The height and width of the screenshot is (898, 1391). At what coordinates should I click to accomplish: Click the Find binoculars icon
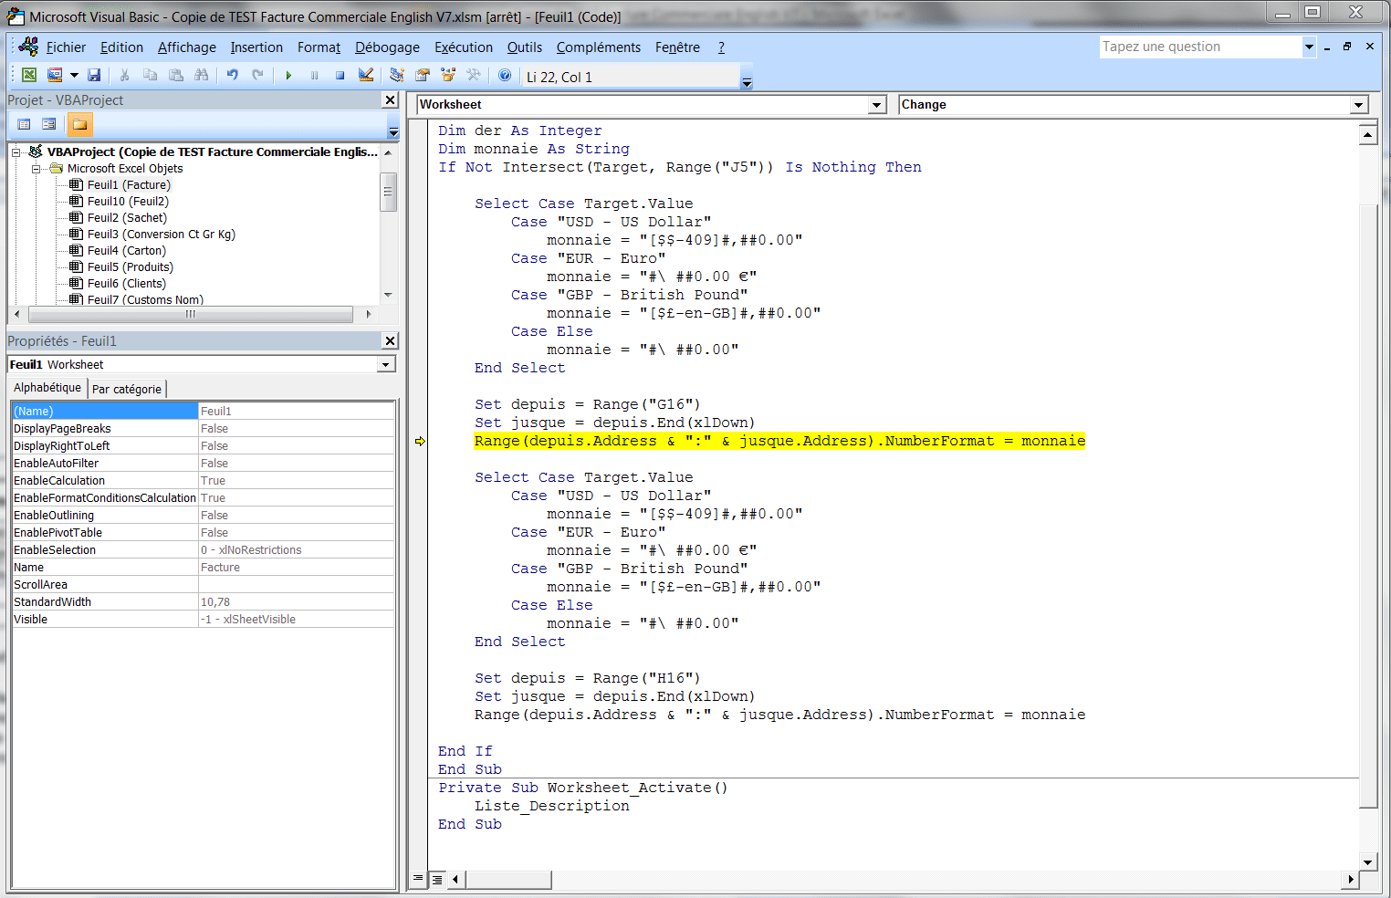click(202, 76)
